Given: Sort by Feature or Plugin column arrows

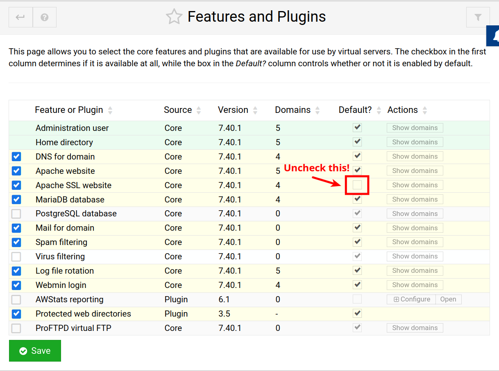Looking at the screenshot, I should 110,110.
